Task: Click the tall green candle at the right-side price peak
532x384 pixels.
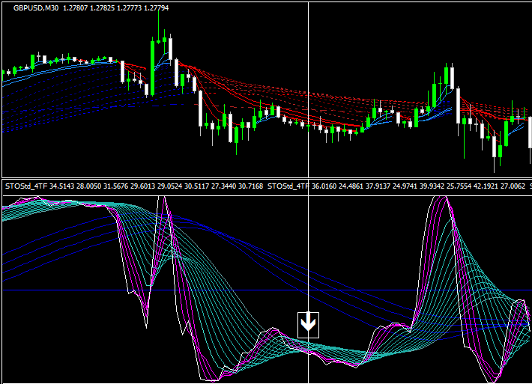Action: pos(447,76)
